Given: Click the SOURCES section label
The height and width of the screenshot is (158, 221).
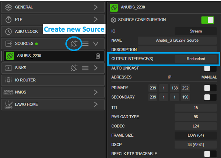Looking at the screenshot, I should tap(24, 43).
